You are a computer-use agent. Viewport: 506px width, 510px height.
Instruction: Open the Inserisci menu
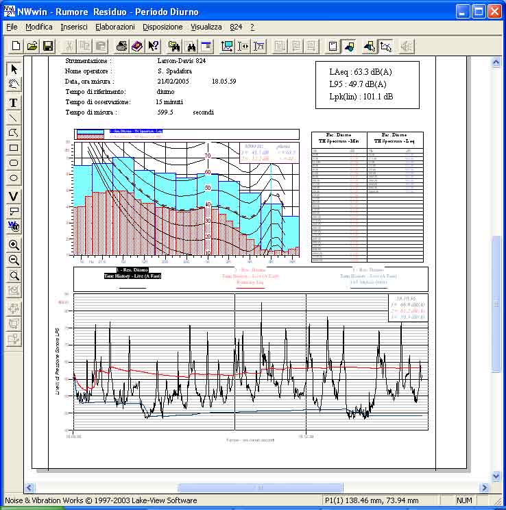pyautogui.click(x=74, y=27)
